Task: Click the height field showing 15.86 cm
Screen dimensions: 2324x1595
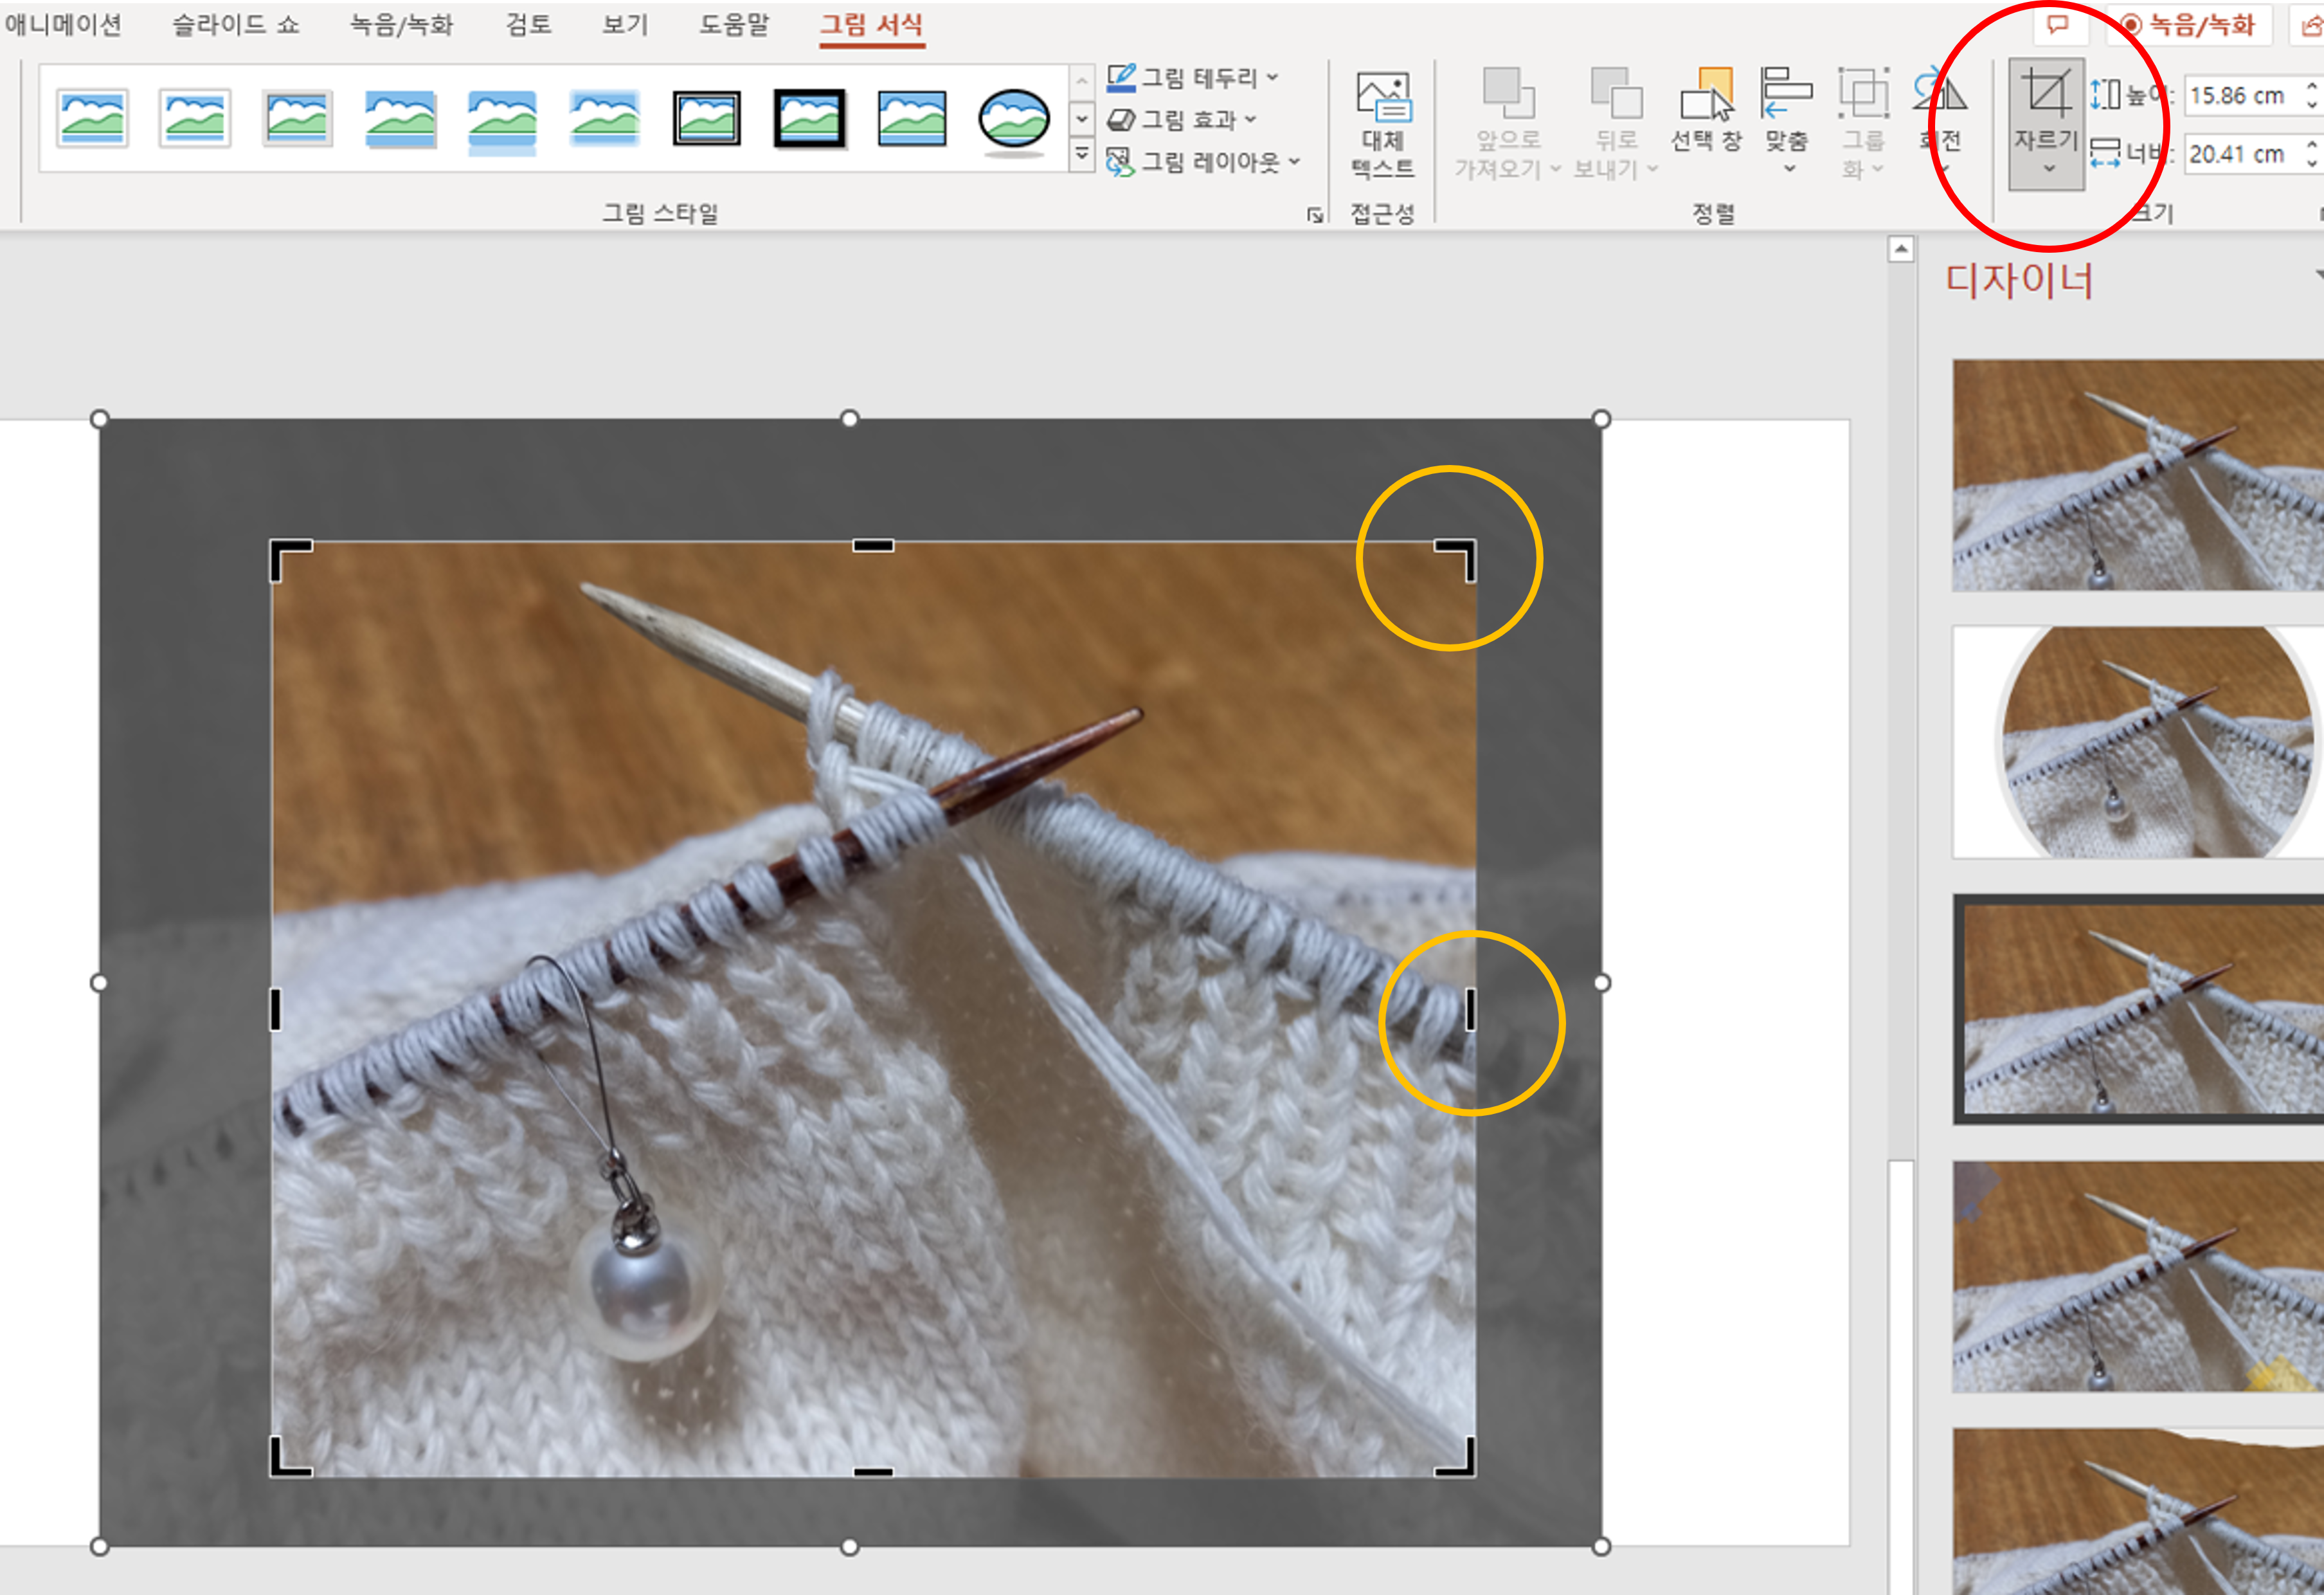Action: 2238,96
